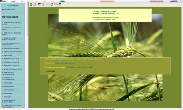Open 'Четвертая книга Моисеева. Числа'

point(9,39)
